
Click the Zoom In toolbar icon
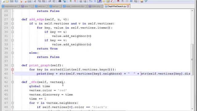coord(70,1)
